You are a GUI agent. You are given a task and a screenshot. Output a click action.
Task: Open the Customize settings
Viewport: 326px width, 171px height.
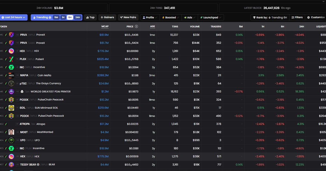316,17
